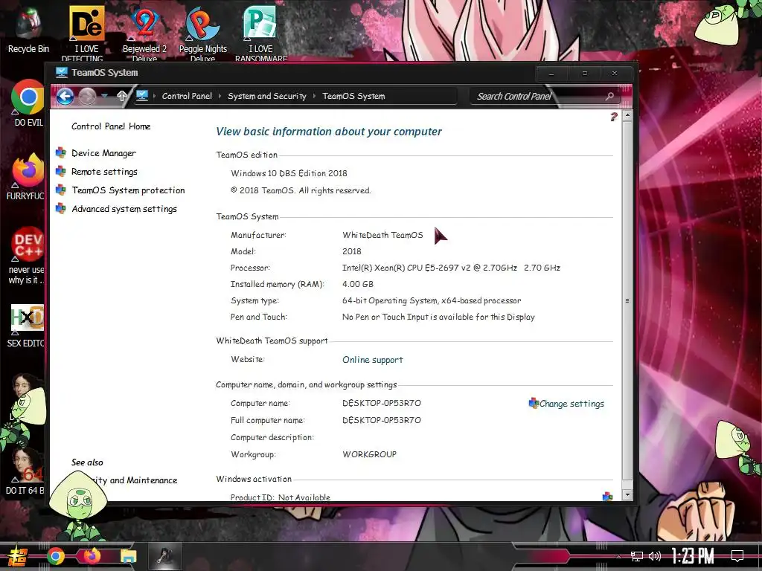The height and width of the screenshot is (571, 762).
Task: Open the Recycle Bin desktop icon
Action: [28, 29]
